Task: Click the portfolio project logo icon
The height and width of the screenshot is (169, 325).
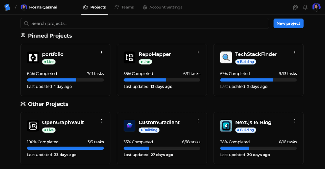Action: pos(33,57)
